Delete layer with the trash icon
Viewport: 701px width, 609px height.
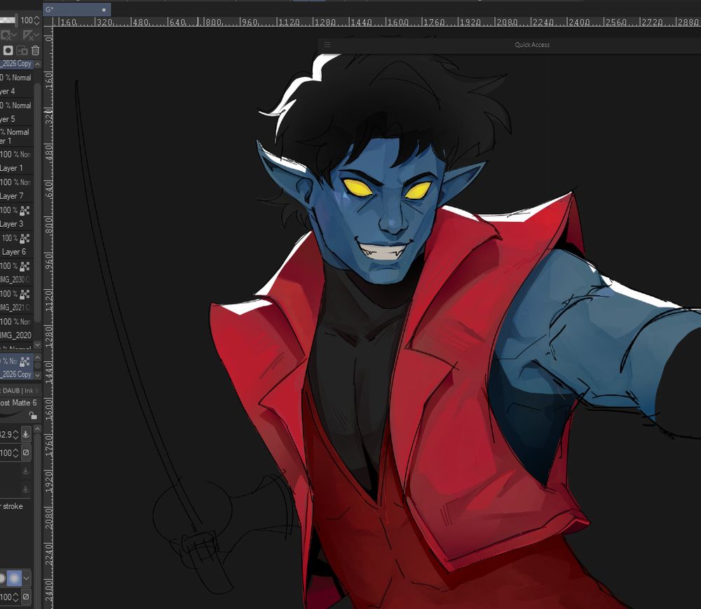(x=35, y=50)
